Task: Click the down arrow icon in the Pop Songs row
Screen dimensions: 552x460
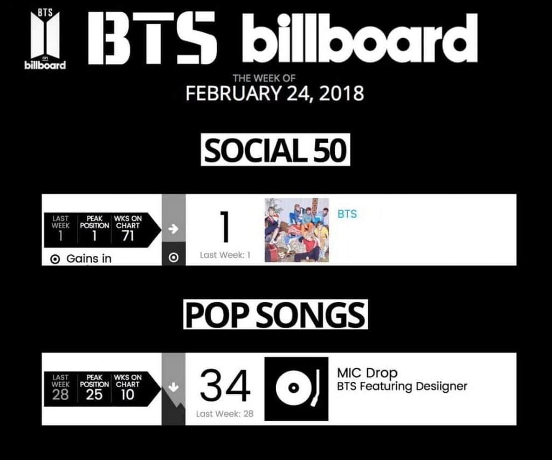Action: coord(174,387)
